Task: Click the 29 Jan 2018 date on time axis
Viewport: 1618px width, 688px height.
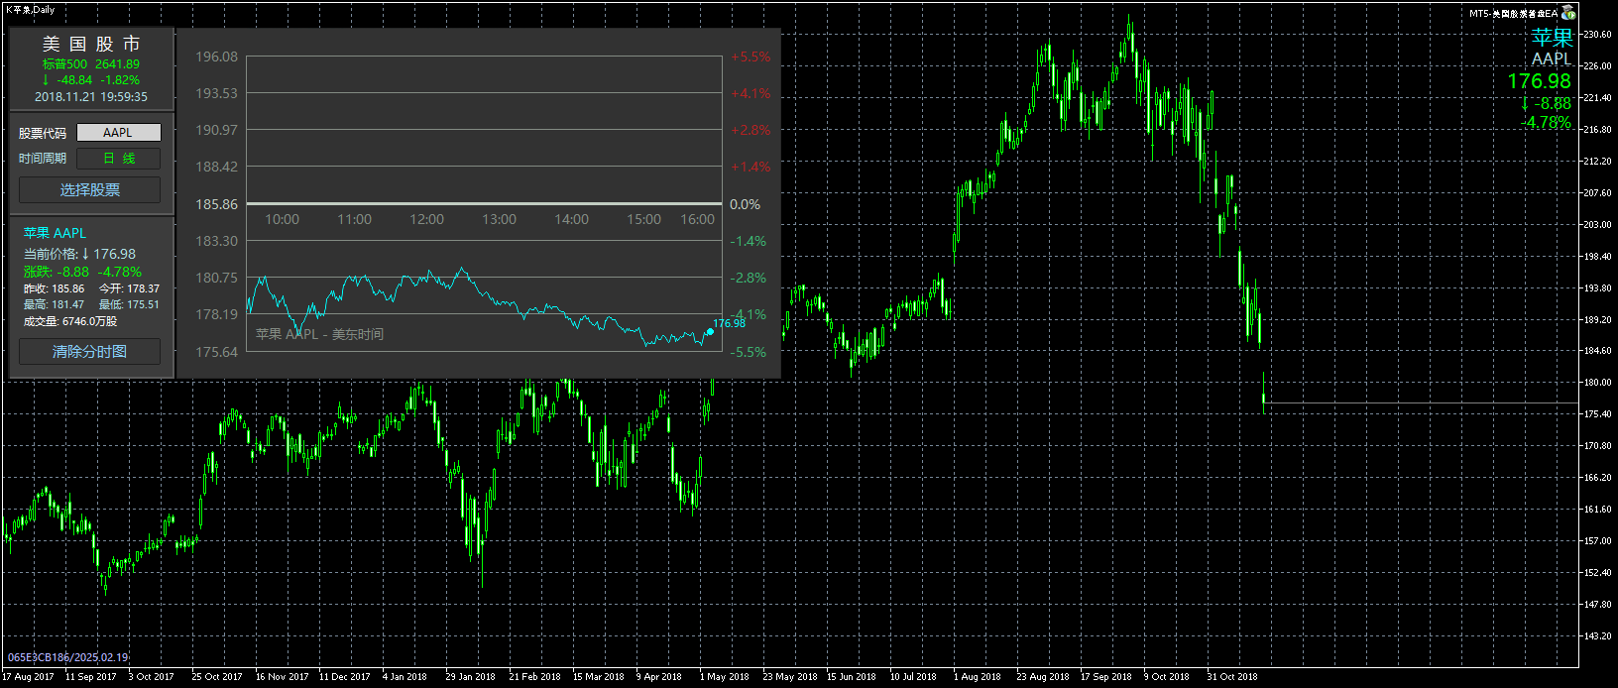Action: tap(471, 677)
